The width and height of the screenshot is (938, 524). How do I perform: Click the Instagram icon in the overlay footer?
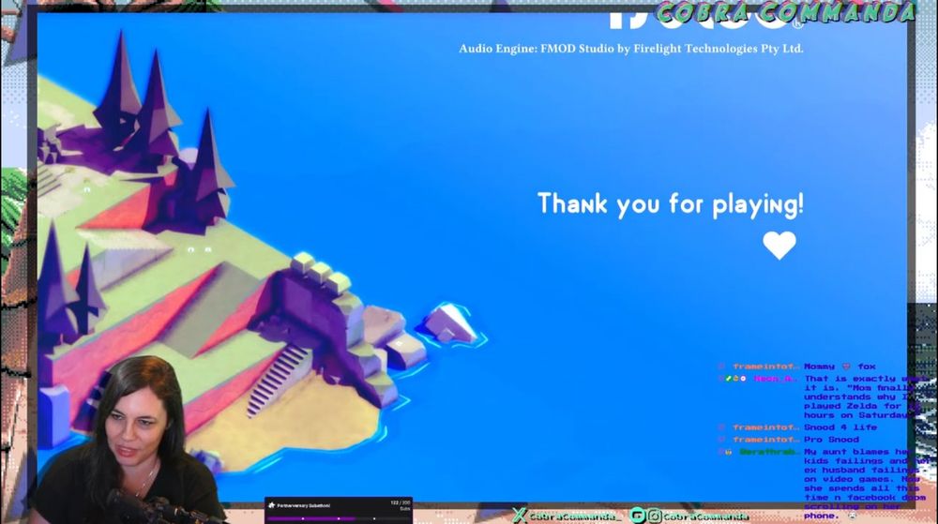pyautogui.click(x=655, y=515)
